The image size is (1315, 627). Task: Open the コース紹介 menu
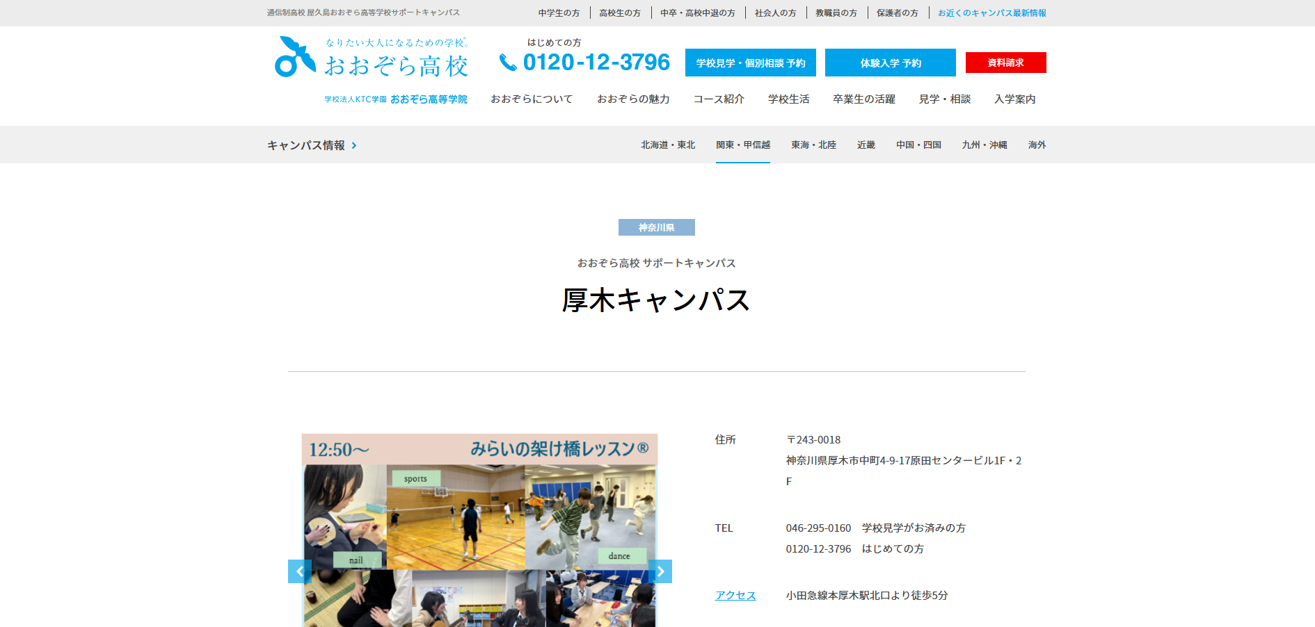click(719, 99)
